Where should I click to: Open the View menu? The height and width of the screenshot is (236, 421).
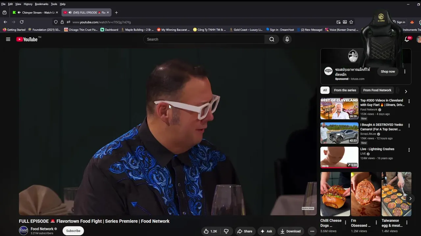tap(18, 4)
